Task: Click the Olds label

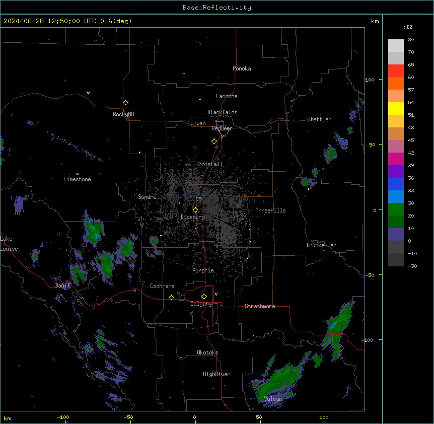Action: coord(195,198)
